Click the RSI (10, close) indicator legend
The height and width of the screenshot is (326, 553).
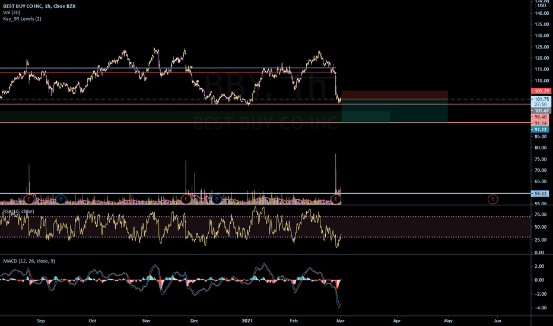[19, 212]
